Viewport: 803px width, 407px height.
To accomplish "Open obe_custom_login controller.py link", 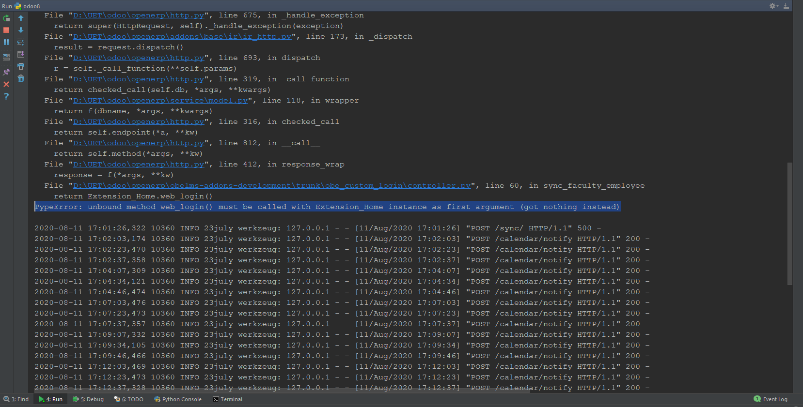I will 272,186.
